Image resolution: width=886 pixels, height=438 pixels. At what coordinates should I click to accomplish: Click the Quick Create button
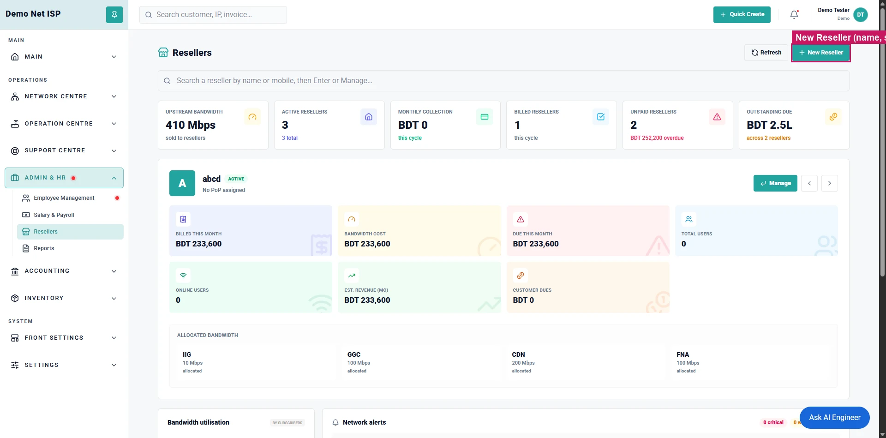tap(742, 14)
